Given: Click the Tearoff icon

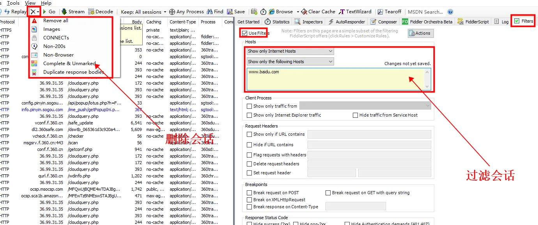Looking at the screenshot, I should pyautogui.click(x=380, y=12).
